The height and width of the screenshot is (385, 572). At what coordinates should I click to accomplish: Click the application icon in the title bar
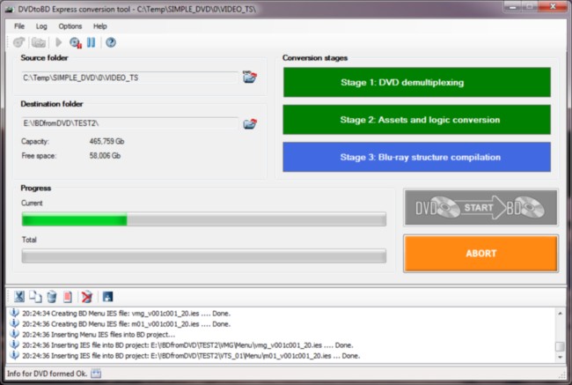tap(10, 10)
